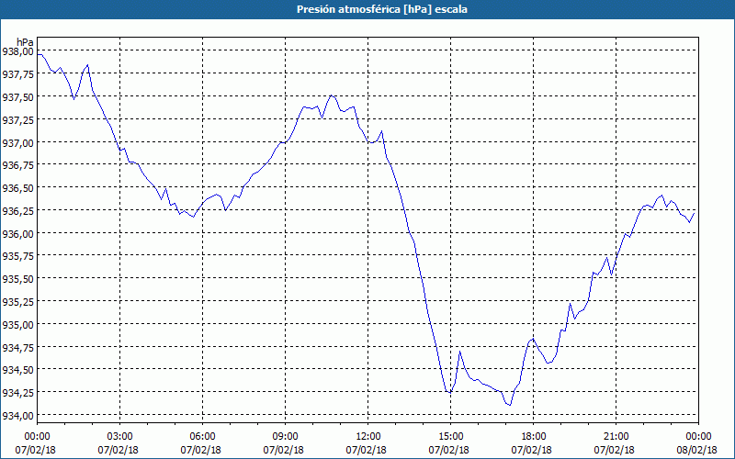735x459 pixels.
Task: Click the 935,25 y-axis value
Action: click(x=17, y=302)
